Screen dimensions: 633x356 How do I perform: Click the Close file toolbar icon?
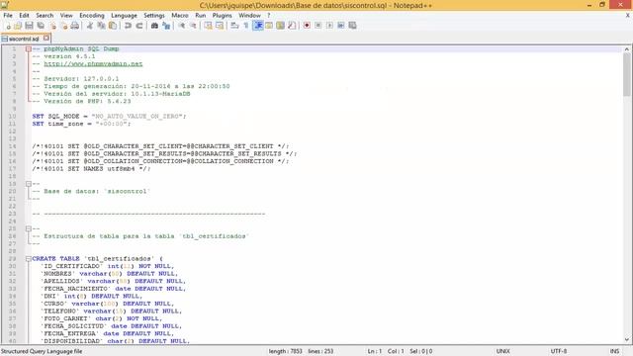[52, 26]
